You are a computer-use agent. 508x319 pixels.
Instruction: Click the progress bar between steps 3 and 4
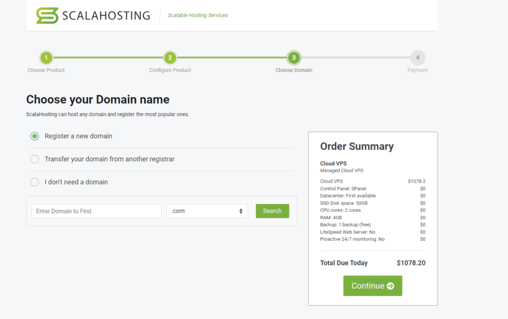coord(355,58)
